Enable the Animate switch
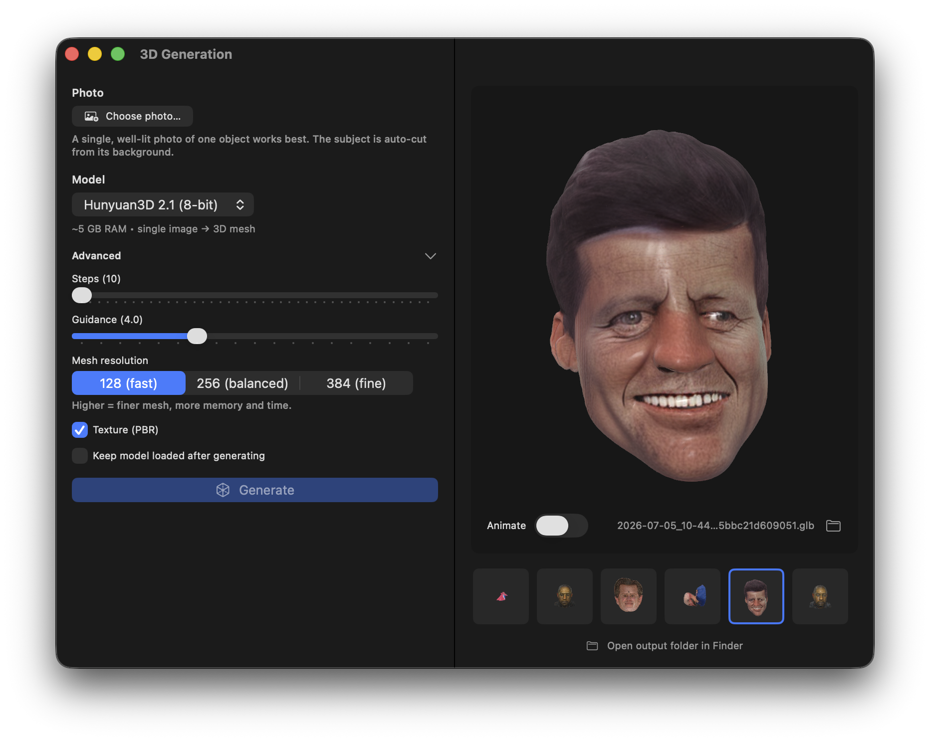 [561, 526]
